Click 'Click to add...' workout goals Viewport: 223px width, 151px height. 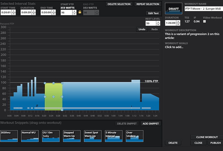174,47
